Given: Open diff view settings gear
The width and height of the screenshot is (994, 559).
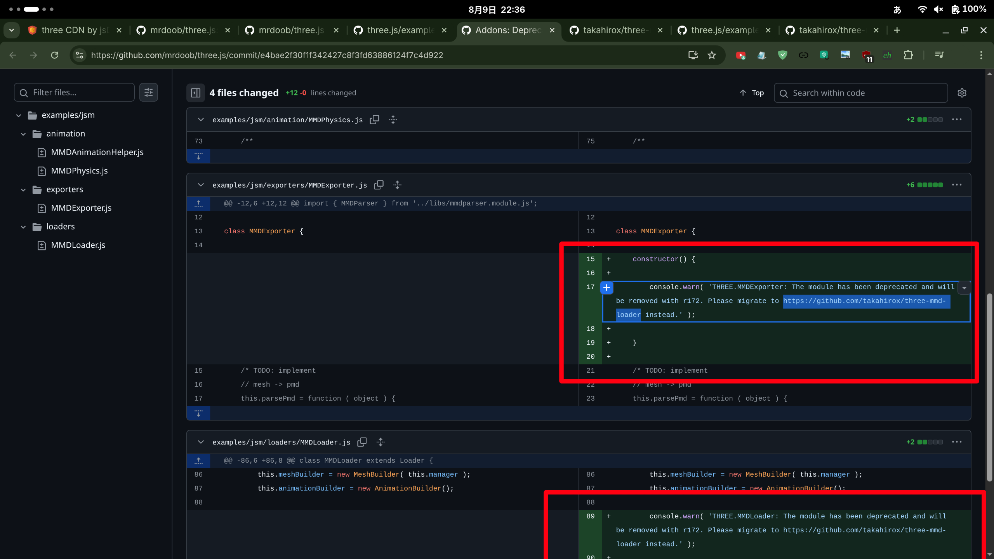Looking at the screenshot, I should point(962,93).
